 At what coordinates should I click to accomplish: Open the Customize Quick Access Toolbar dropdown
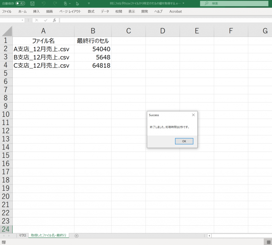point(89,4)
